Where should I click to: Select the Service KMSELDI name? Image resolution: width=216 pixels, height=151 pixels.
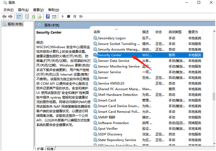[x=111, y=83]
